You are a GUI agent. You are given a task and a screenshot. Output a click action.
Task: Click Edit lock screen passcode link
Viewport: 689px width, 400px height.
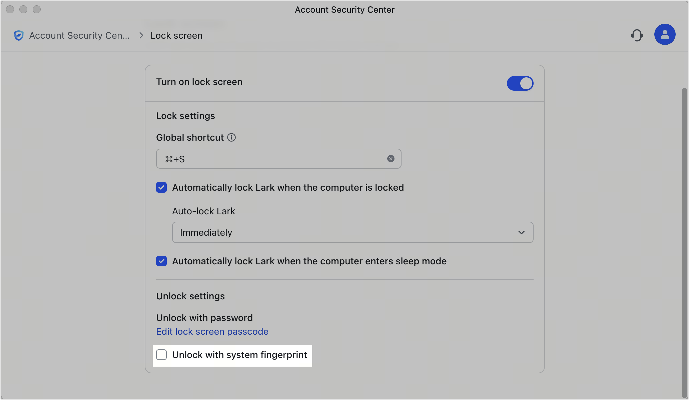tap(212, 331)
